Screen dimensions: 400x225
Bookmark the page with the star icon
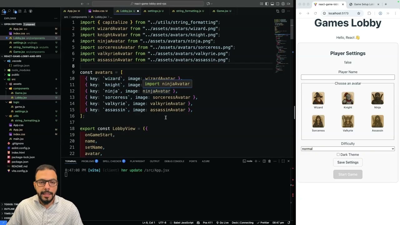coord(359,13)
